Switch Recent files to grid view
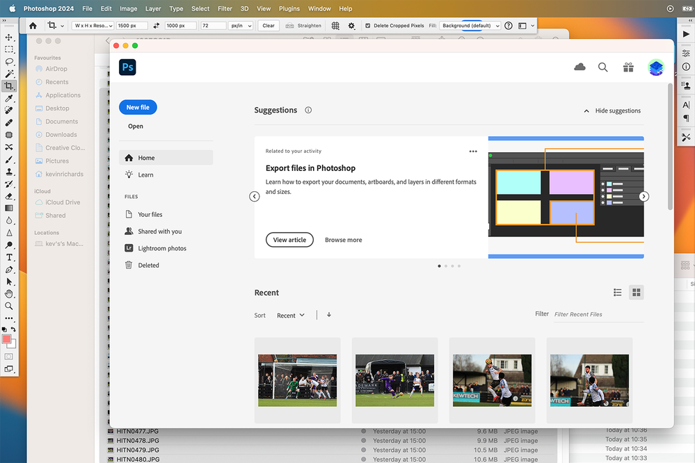Image resolution: width=695 pixels, height=463 pixels. click(x=636, y=292)
